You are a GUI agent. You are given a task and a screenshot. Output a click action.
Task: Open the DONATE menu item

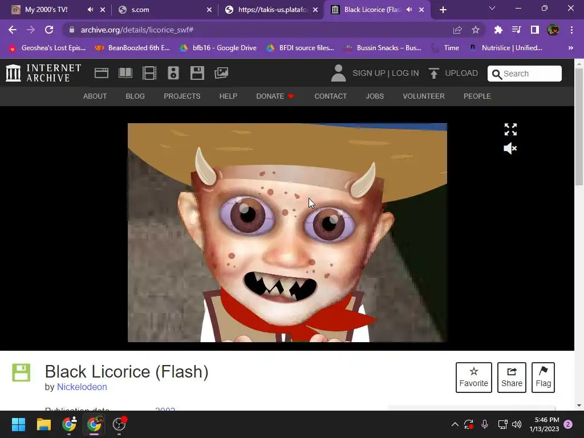[x=275, y=96]
